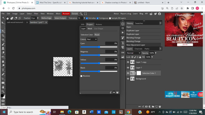Switch to the Swatches tab
This screenshot has width=205, height=115.
pyautogui.click(x=139, y=23)
